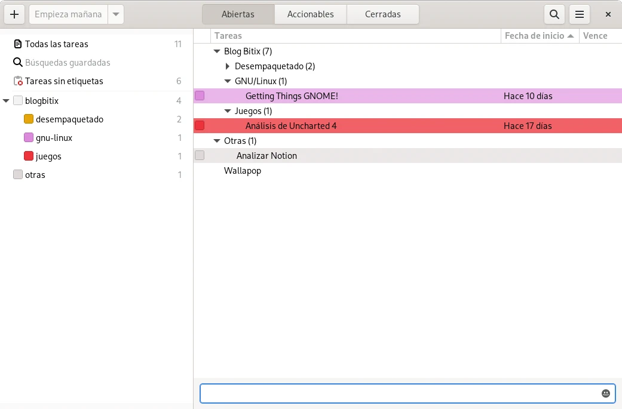
Task: Click the Tareas sin etiquetas icon
Action: [18, 81]
